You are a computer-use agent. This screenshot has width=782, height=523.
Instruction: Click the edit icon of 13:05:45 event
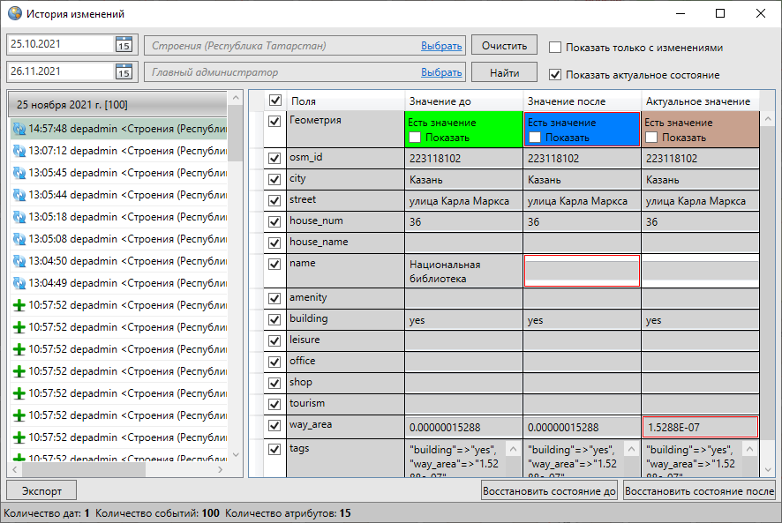point(19,173)
